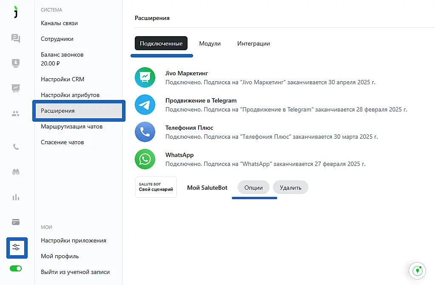Open the bar chart statistics icon

(x=16, y=197)
